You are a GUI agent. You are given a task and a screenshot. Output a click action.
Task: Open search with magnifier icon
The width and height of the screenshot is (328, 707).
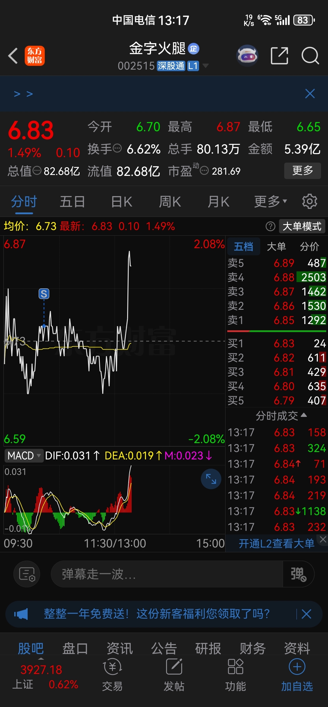click(310, 56)
